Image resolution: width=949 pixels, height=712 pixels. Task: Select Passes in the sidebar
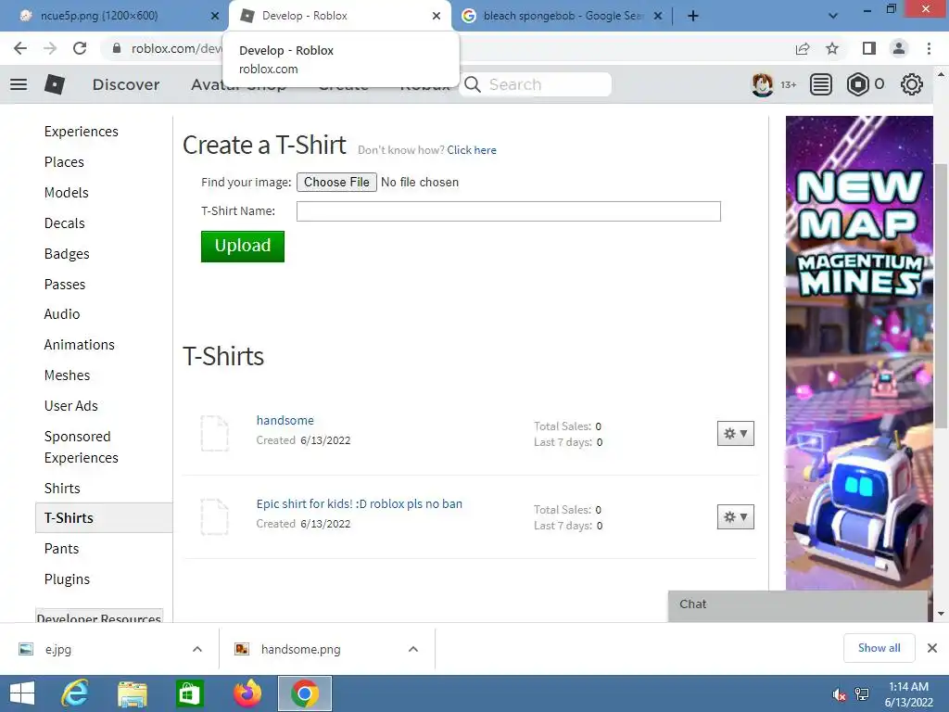click(x=65, y=285)
